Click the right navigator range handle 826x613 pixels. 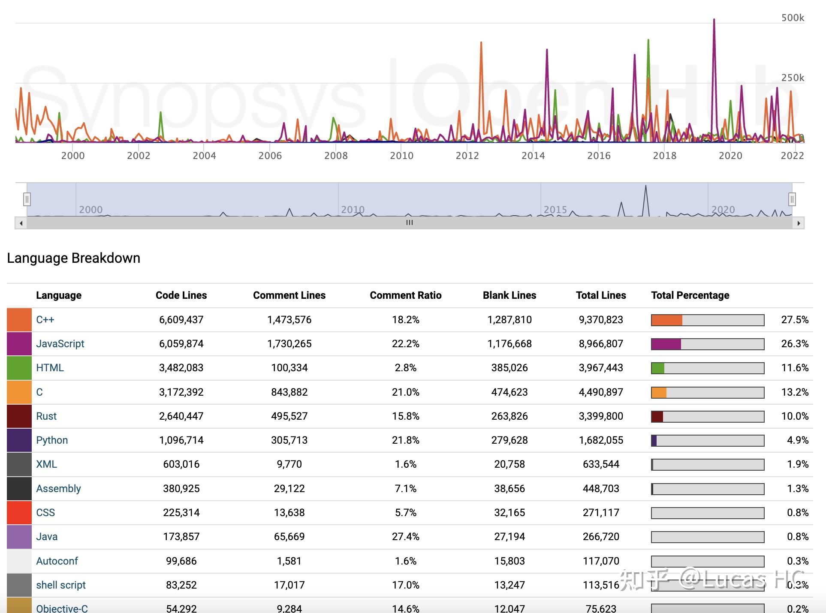[x=792, y=199]
